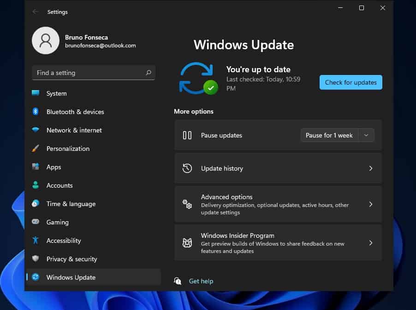Image resolution: width=416 pixels, height=310 pixels.
Task: Click the Advanced options gears icon
Action: click(187, 204)
